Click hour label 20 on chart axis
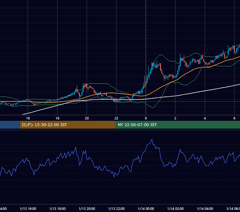Image resolution: width=240 pixels, height=212 pixels. (x=87, y=118)
